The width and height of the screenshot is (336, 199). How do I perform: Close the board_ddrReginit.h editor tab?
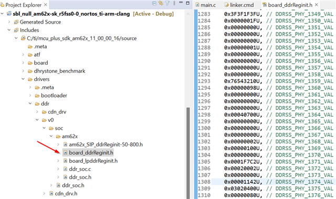point(316,5)
